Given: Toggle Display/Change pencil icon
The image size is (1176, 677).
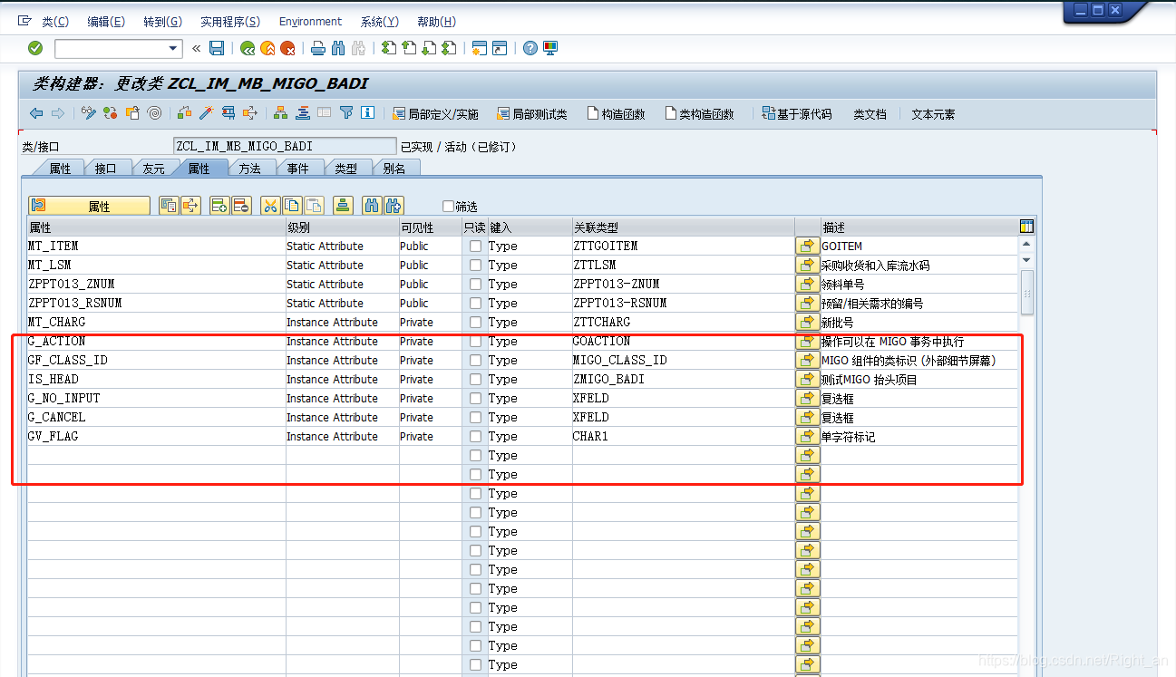Looking at the screenshot, I should click(89, 113).
